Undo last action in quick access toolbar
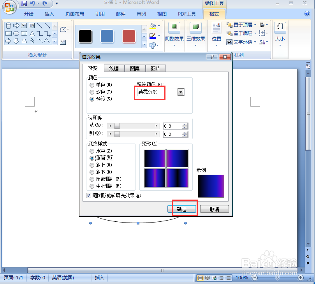The width and height of the screenshot is (315, 284). (x=32, y=4)
